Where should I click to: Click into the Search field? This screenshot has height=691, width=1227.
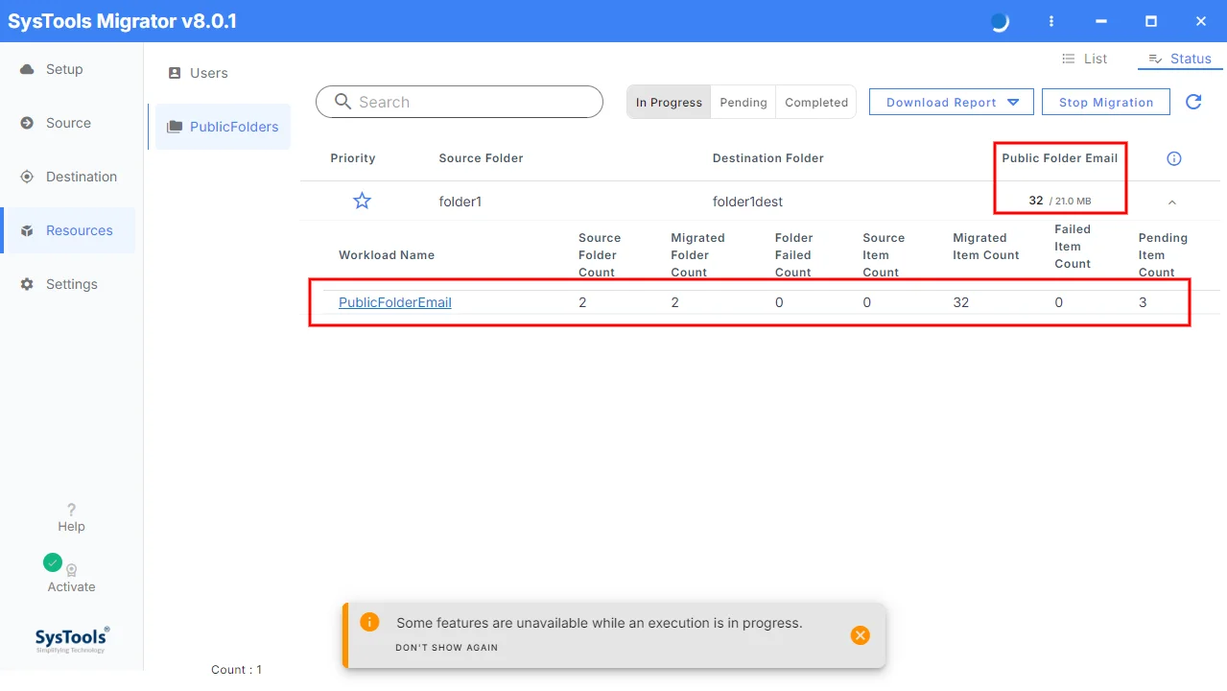[460, 102]
